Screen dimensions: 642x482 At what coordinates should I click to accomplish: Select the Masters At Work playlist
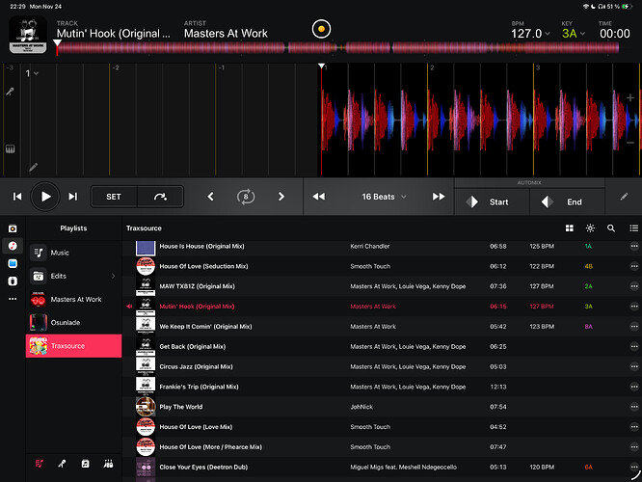pyautogui.click(x=74, y=299)
